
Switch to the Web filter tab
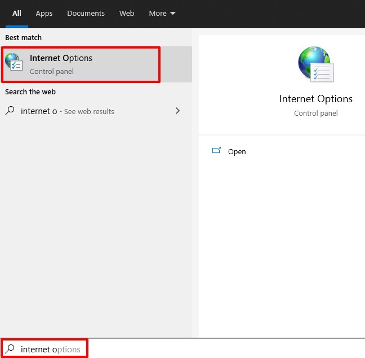point(127,14)
